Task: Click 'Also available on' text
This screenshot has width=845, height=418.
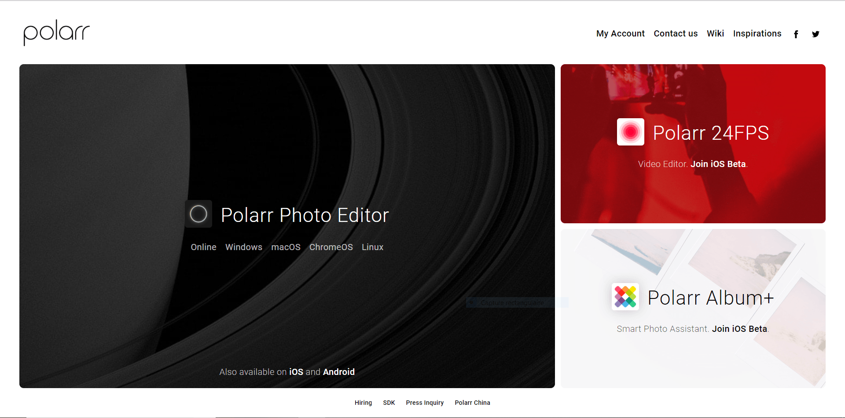Action: click(x=253, y=372)
